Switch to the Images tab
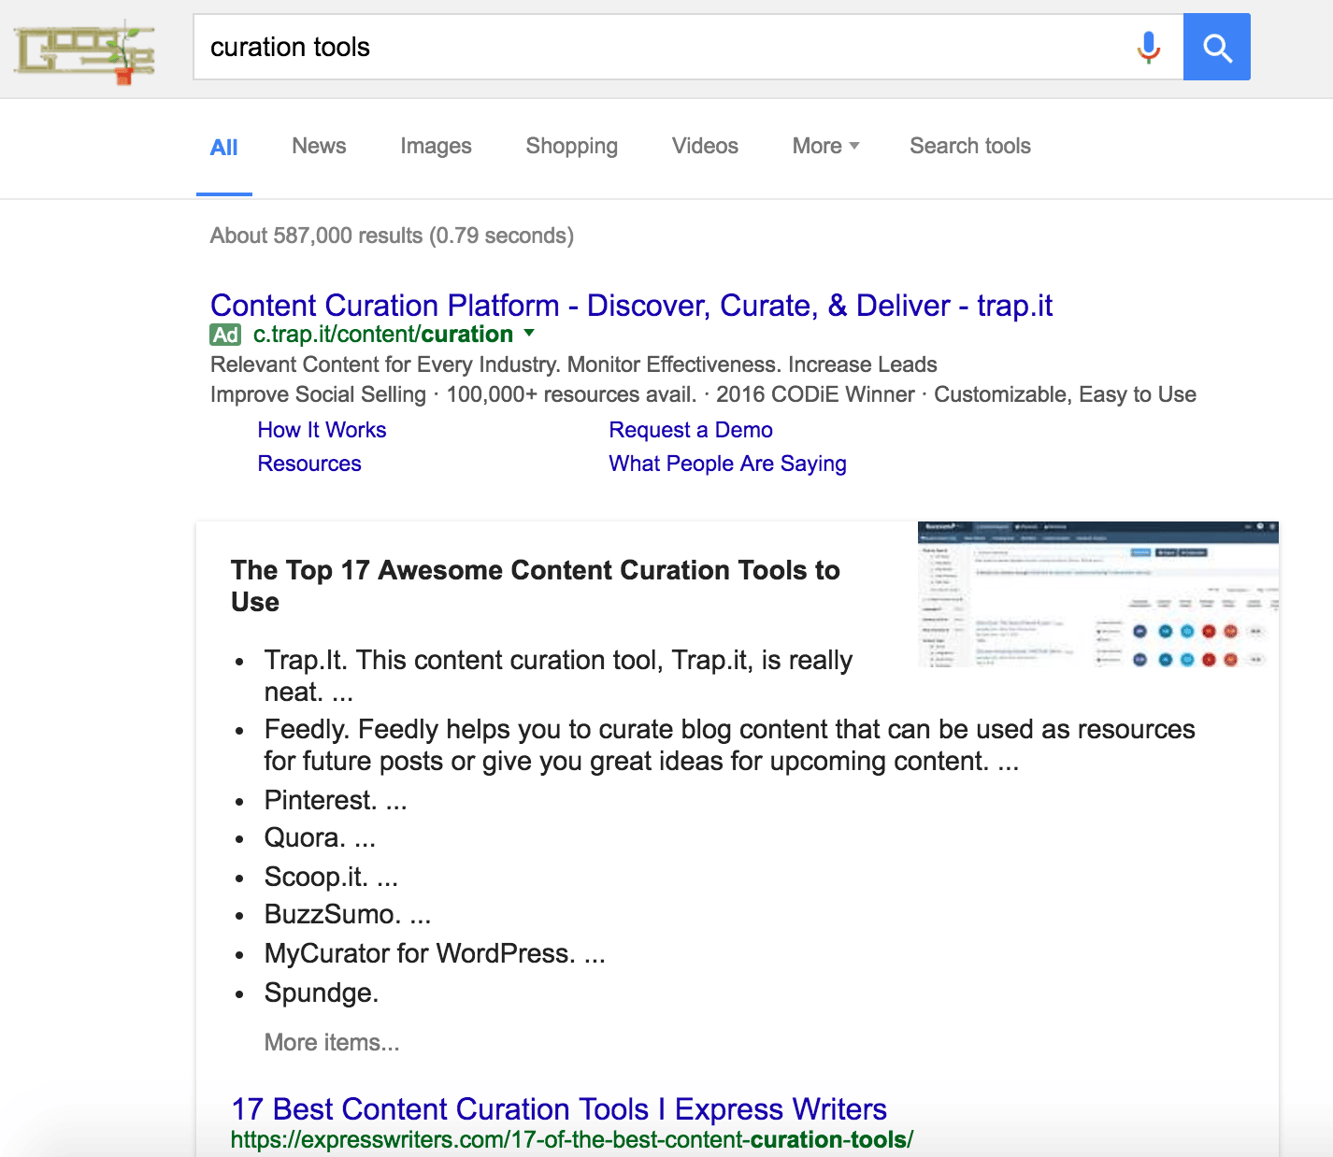 click(x=436, y=146)
